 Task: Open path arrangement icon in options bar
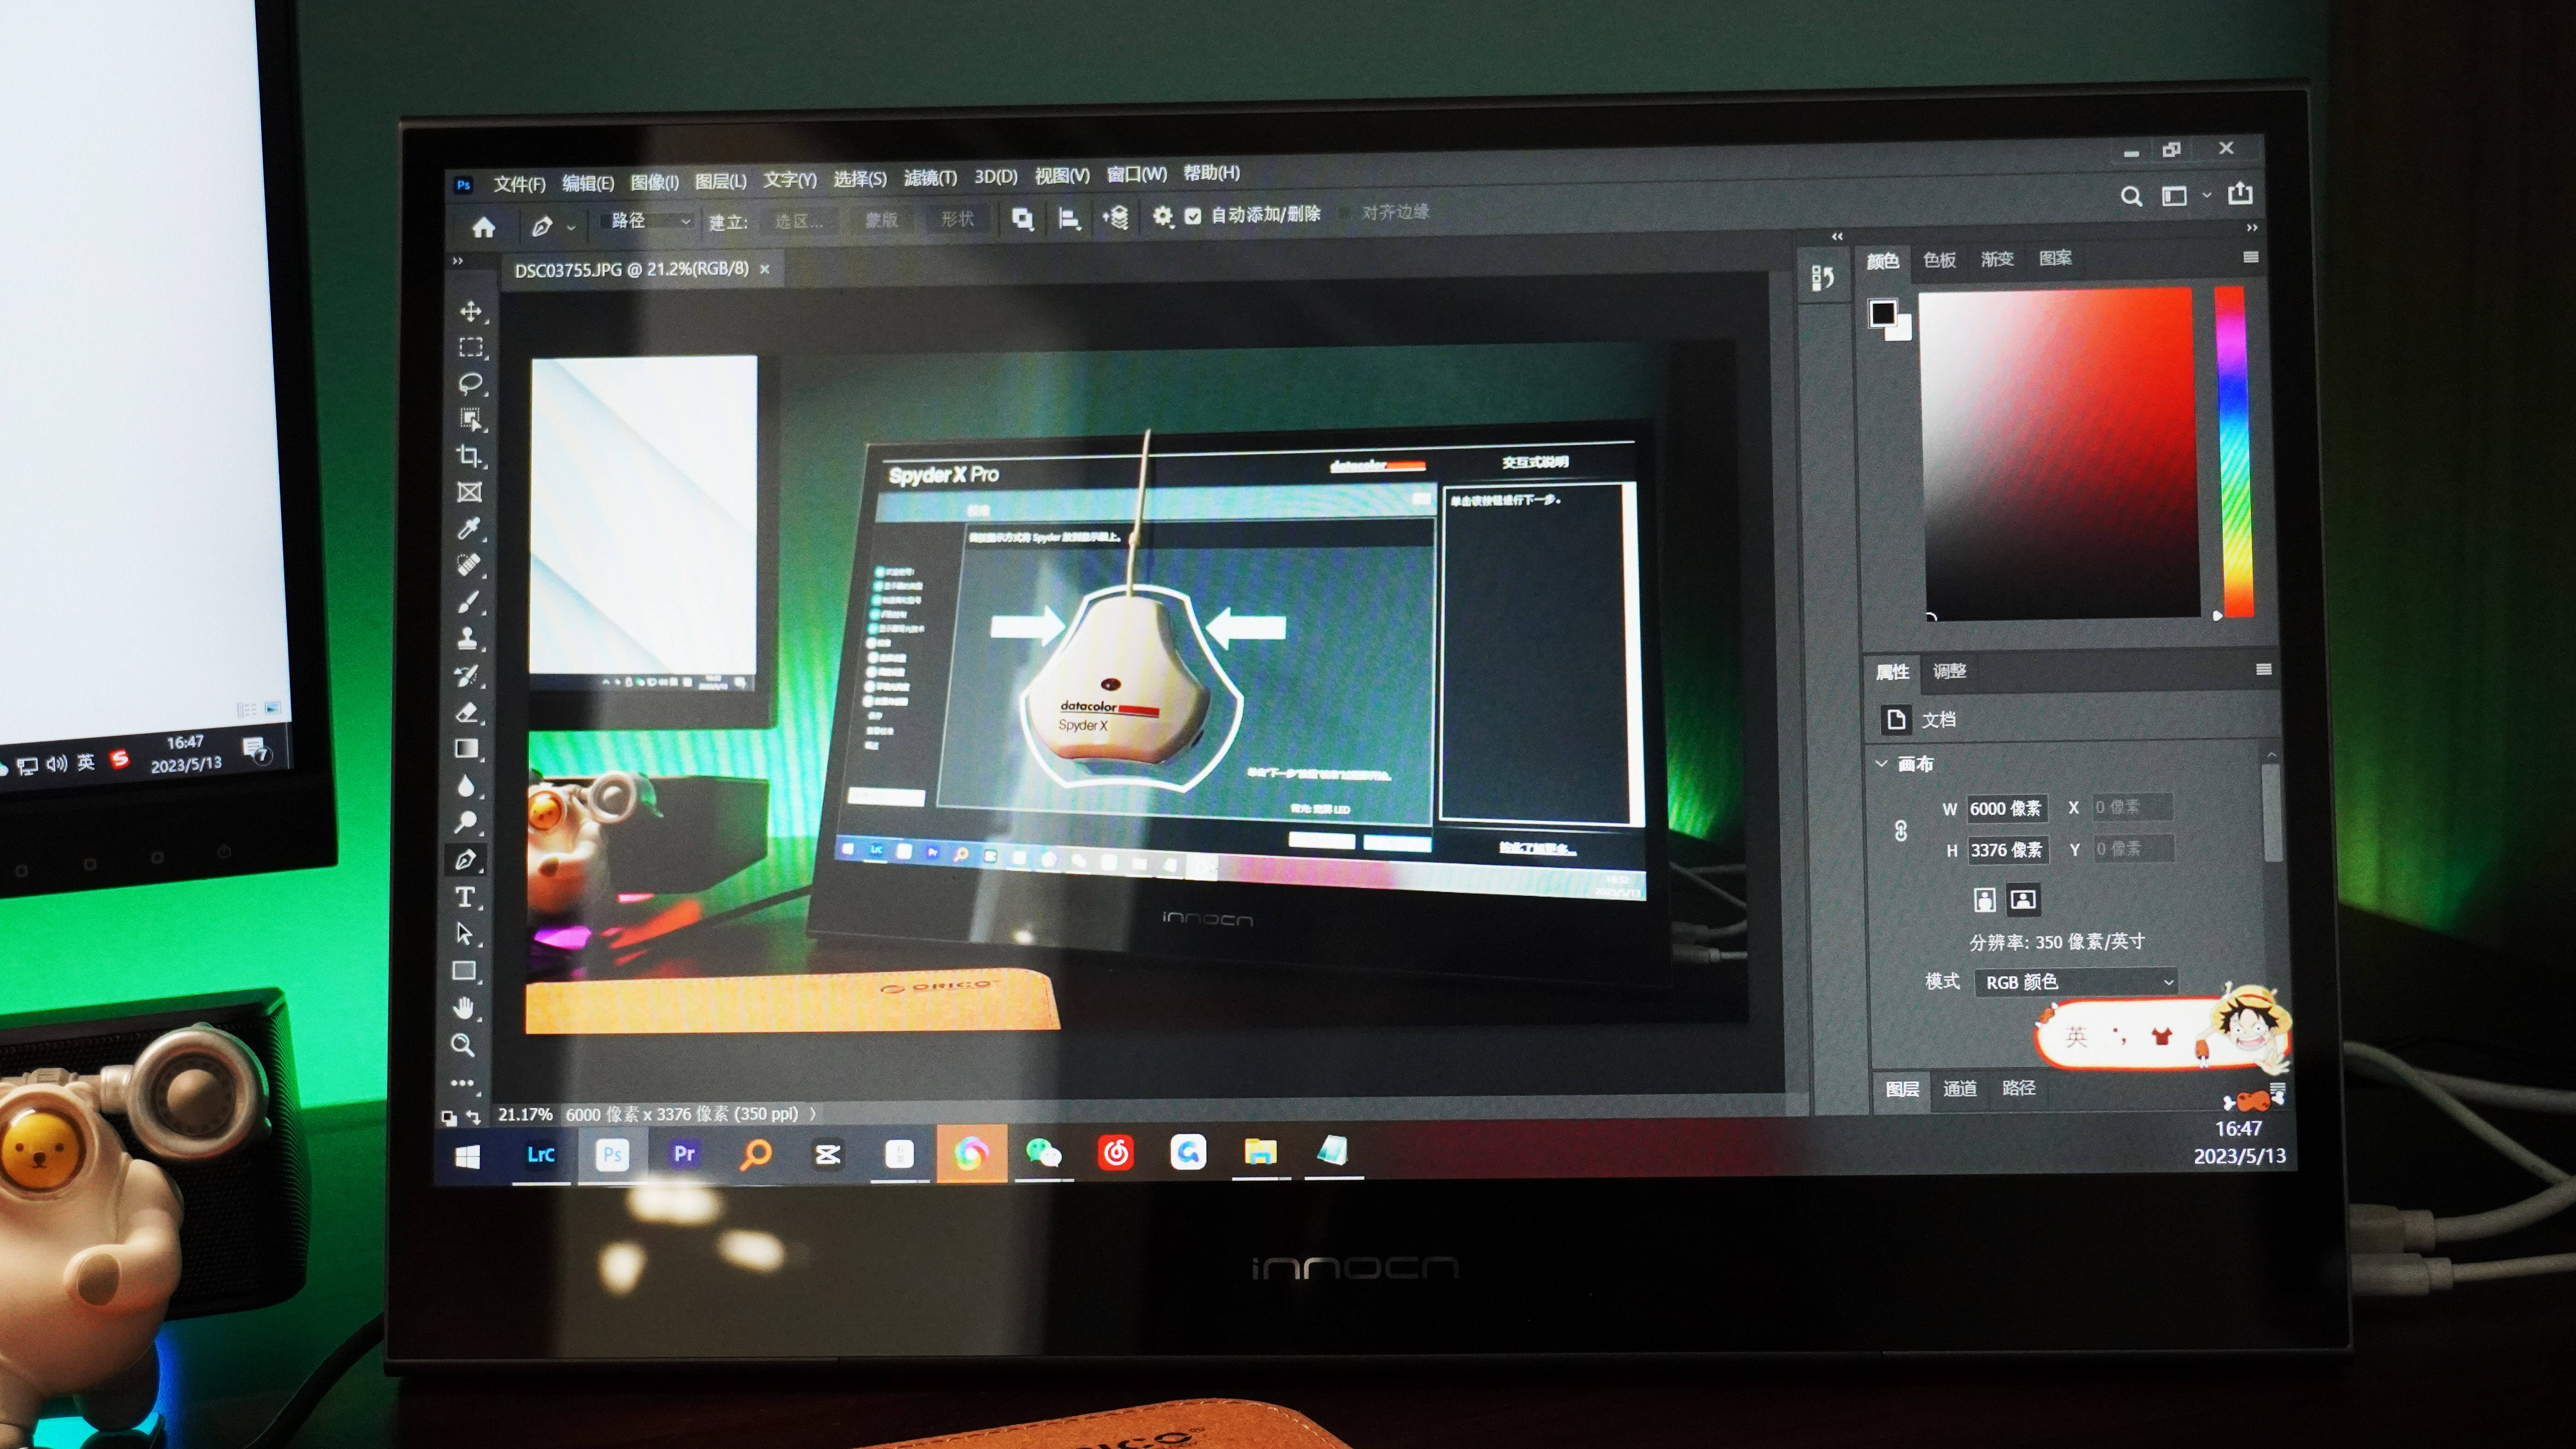point(1116,217)
